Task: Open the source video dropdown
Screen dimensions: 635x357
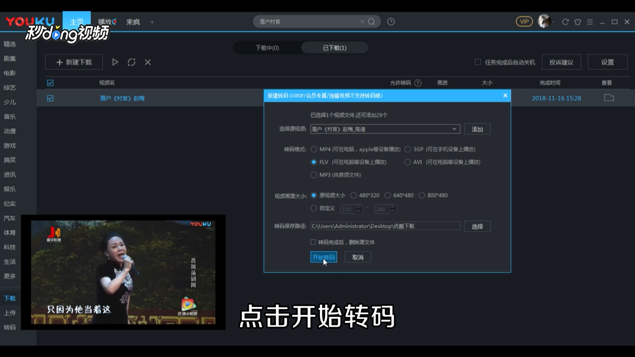Action: tap(454, 129)
